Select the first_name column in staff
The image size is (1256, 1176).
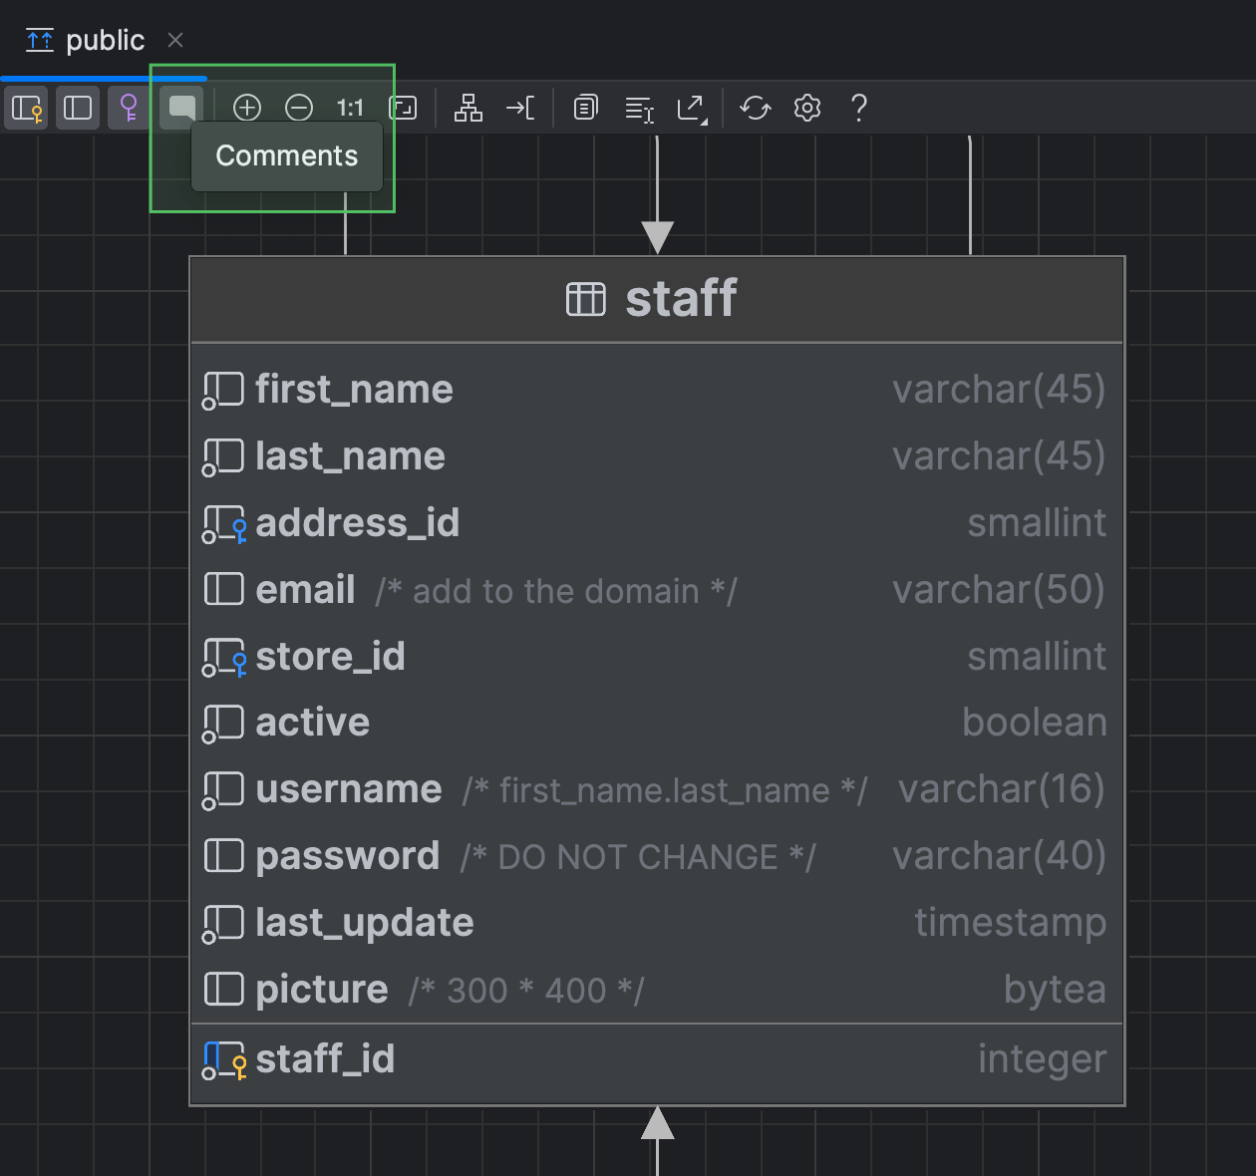[354, 389]
